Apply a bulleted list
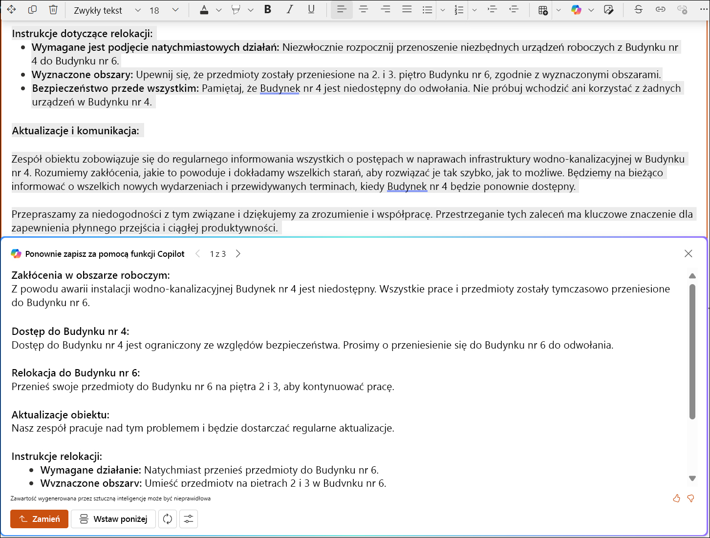The width and height of the screenshot is (710, 538). tap(428, 10)
